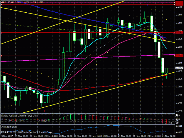Click the 2.0505 price axis label
Viewport: 184px width, 138px height.
point(179,87)
